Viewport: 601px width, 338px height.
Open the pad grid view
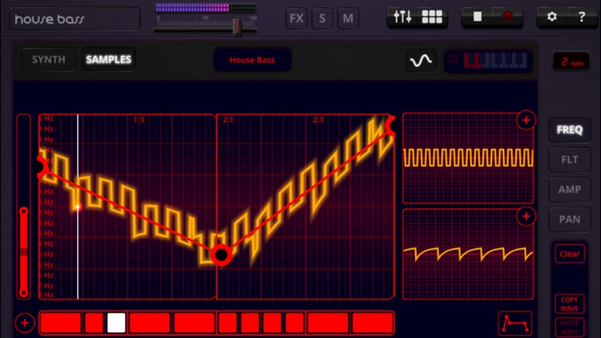(x=432, y=17)
